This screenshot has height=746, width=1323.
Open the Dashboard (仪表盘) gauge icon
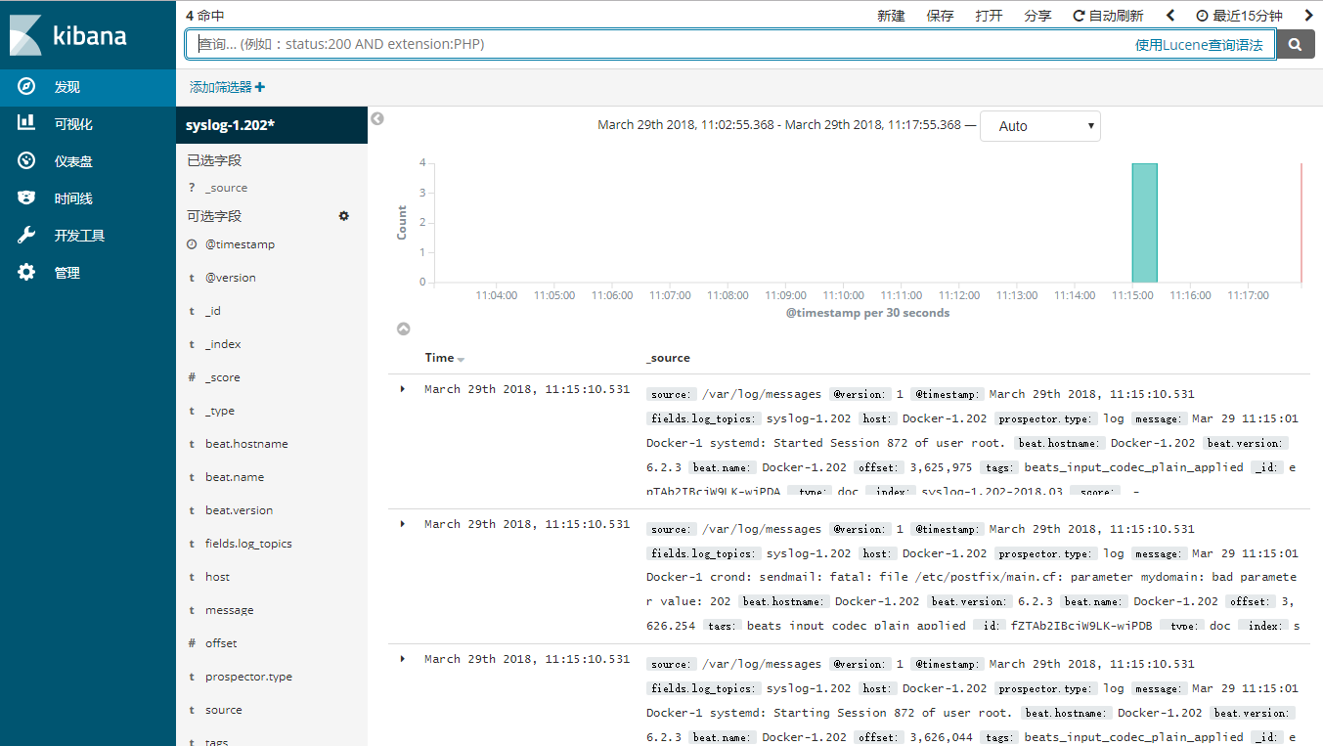[27, 161]
